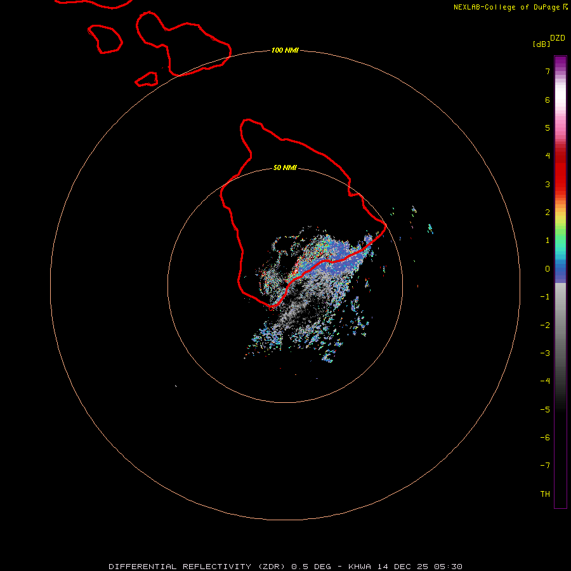Click the 0.5 DEG elevation text
The height and width of the screenshot is (571, 571).
click(x=311, y=567)
